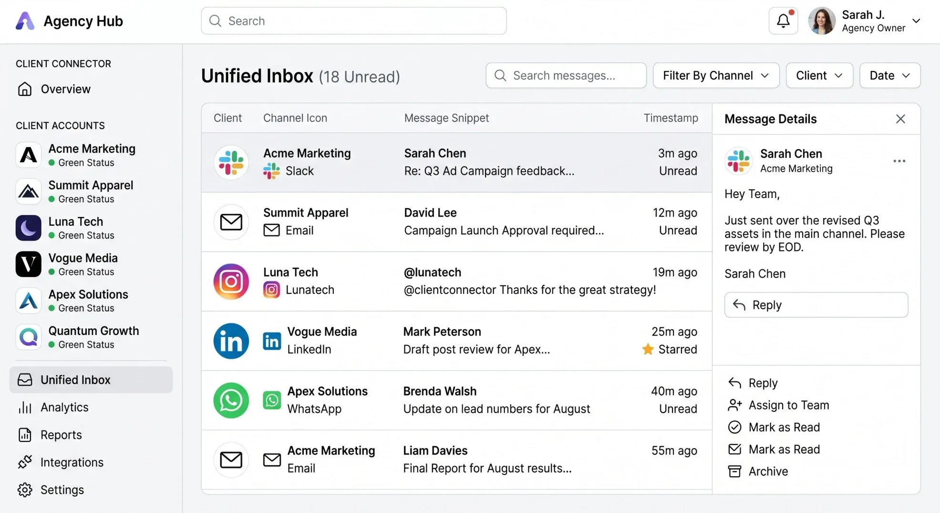
Task: Open 'Re: Q3 Ad Campaign feedback...' message
Action: (x=456, y=163)
